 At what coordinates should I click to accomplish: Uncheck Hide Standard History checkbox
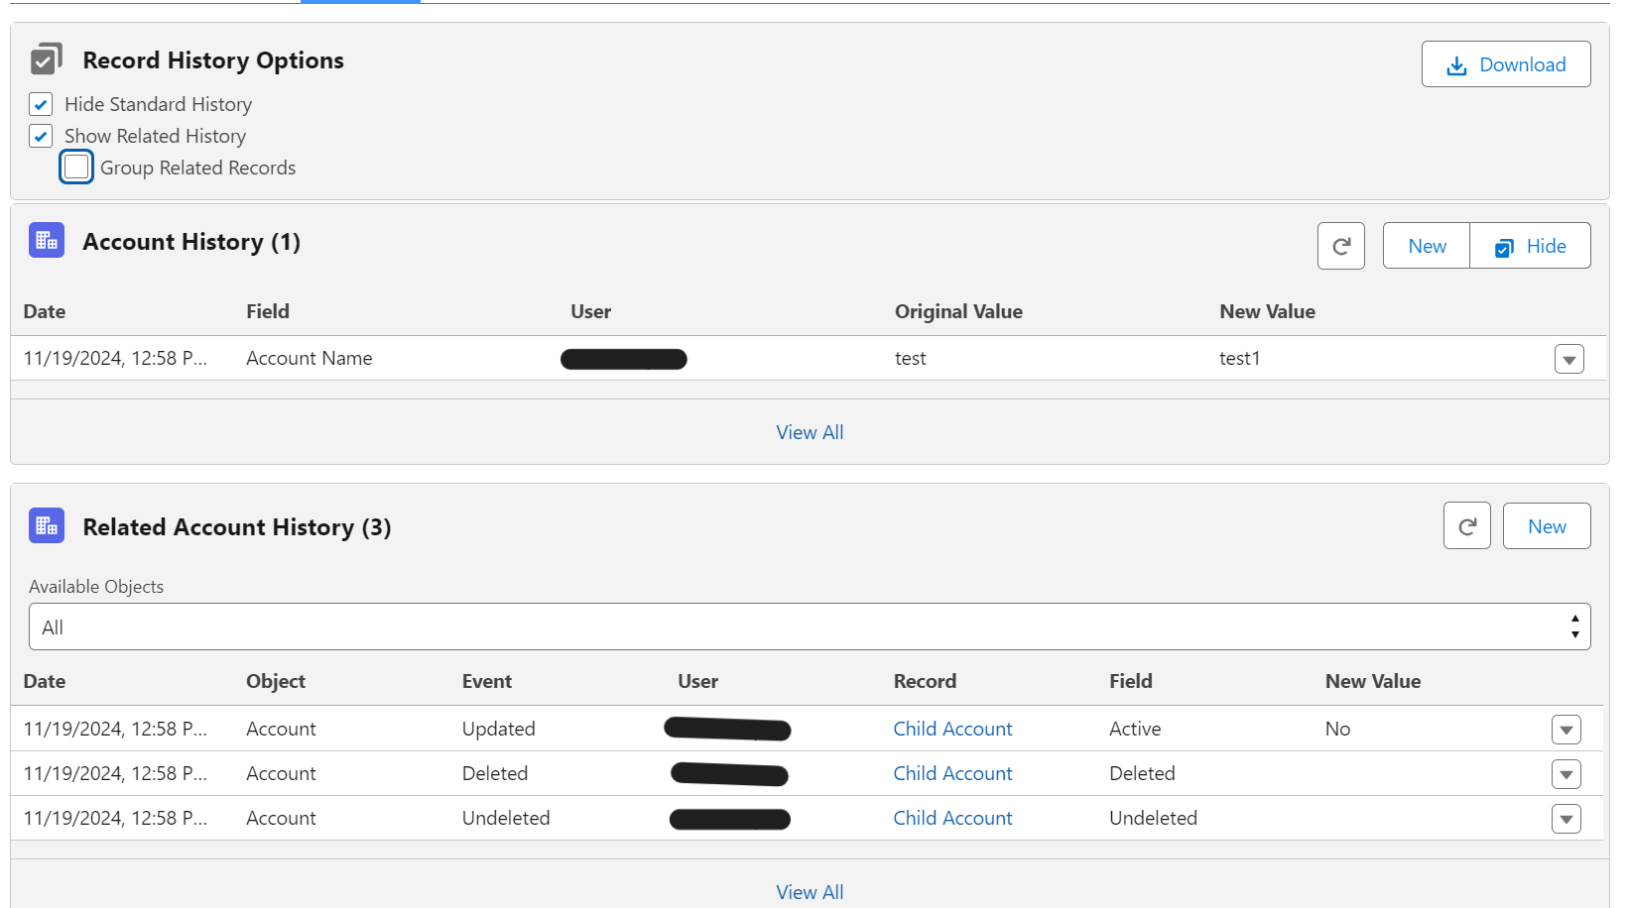tap(41, 104)
